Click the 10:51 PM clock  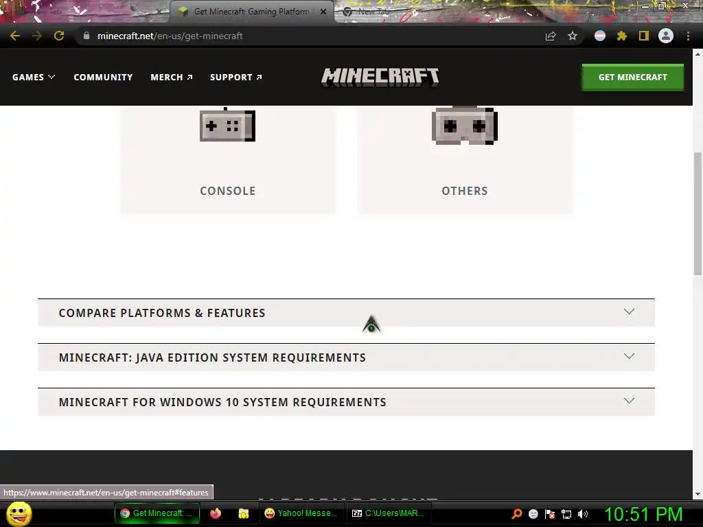point(643,514)
